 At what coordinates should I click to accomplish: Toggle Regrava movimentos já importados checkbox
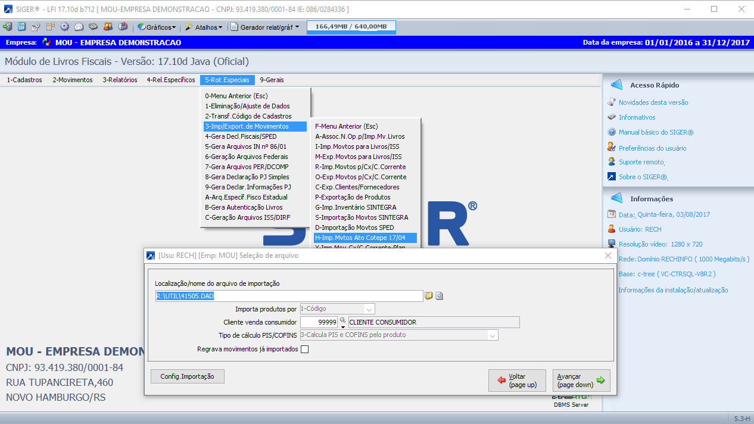click(305, 350)
